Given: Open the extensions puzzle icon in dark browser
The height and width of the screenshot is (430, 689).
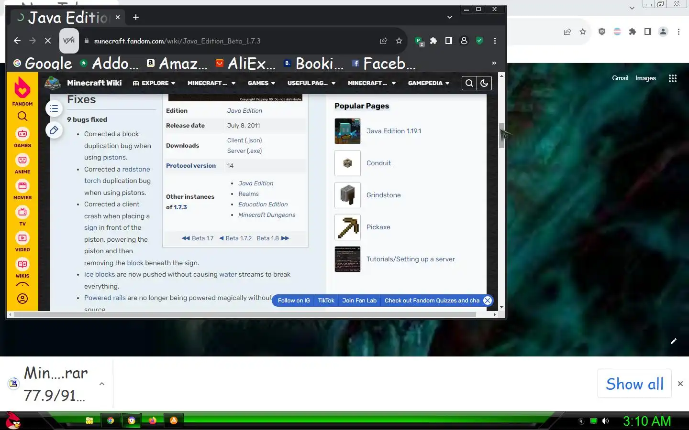Looking at the screenshot, I should tap(433, 41).
